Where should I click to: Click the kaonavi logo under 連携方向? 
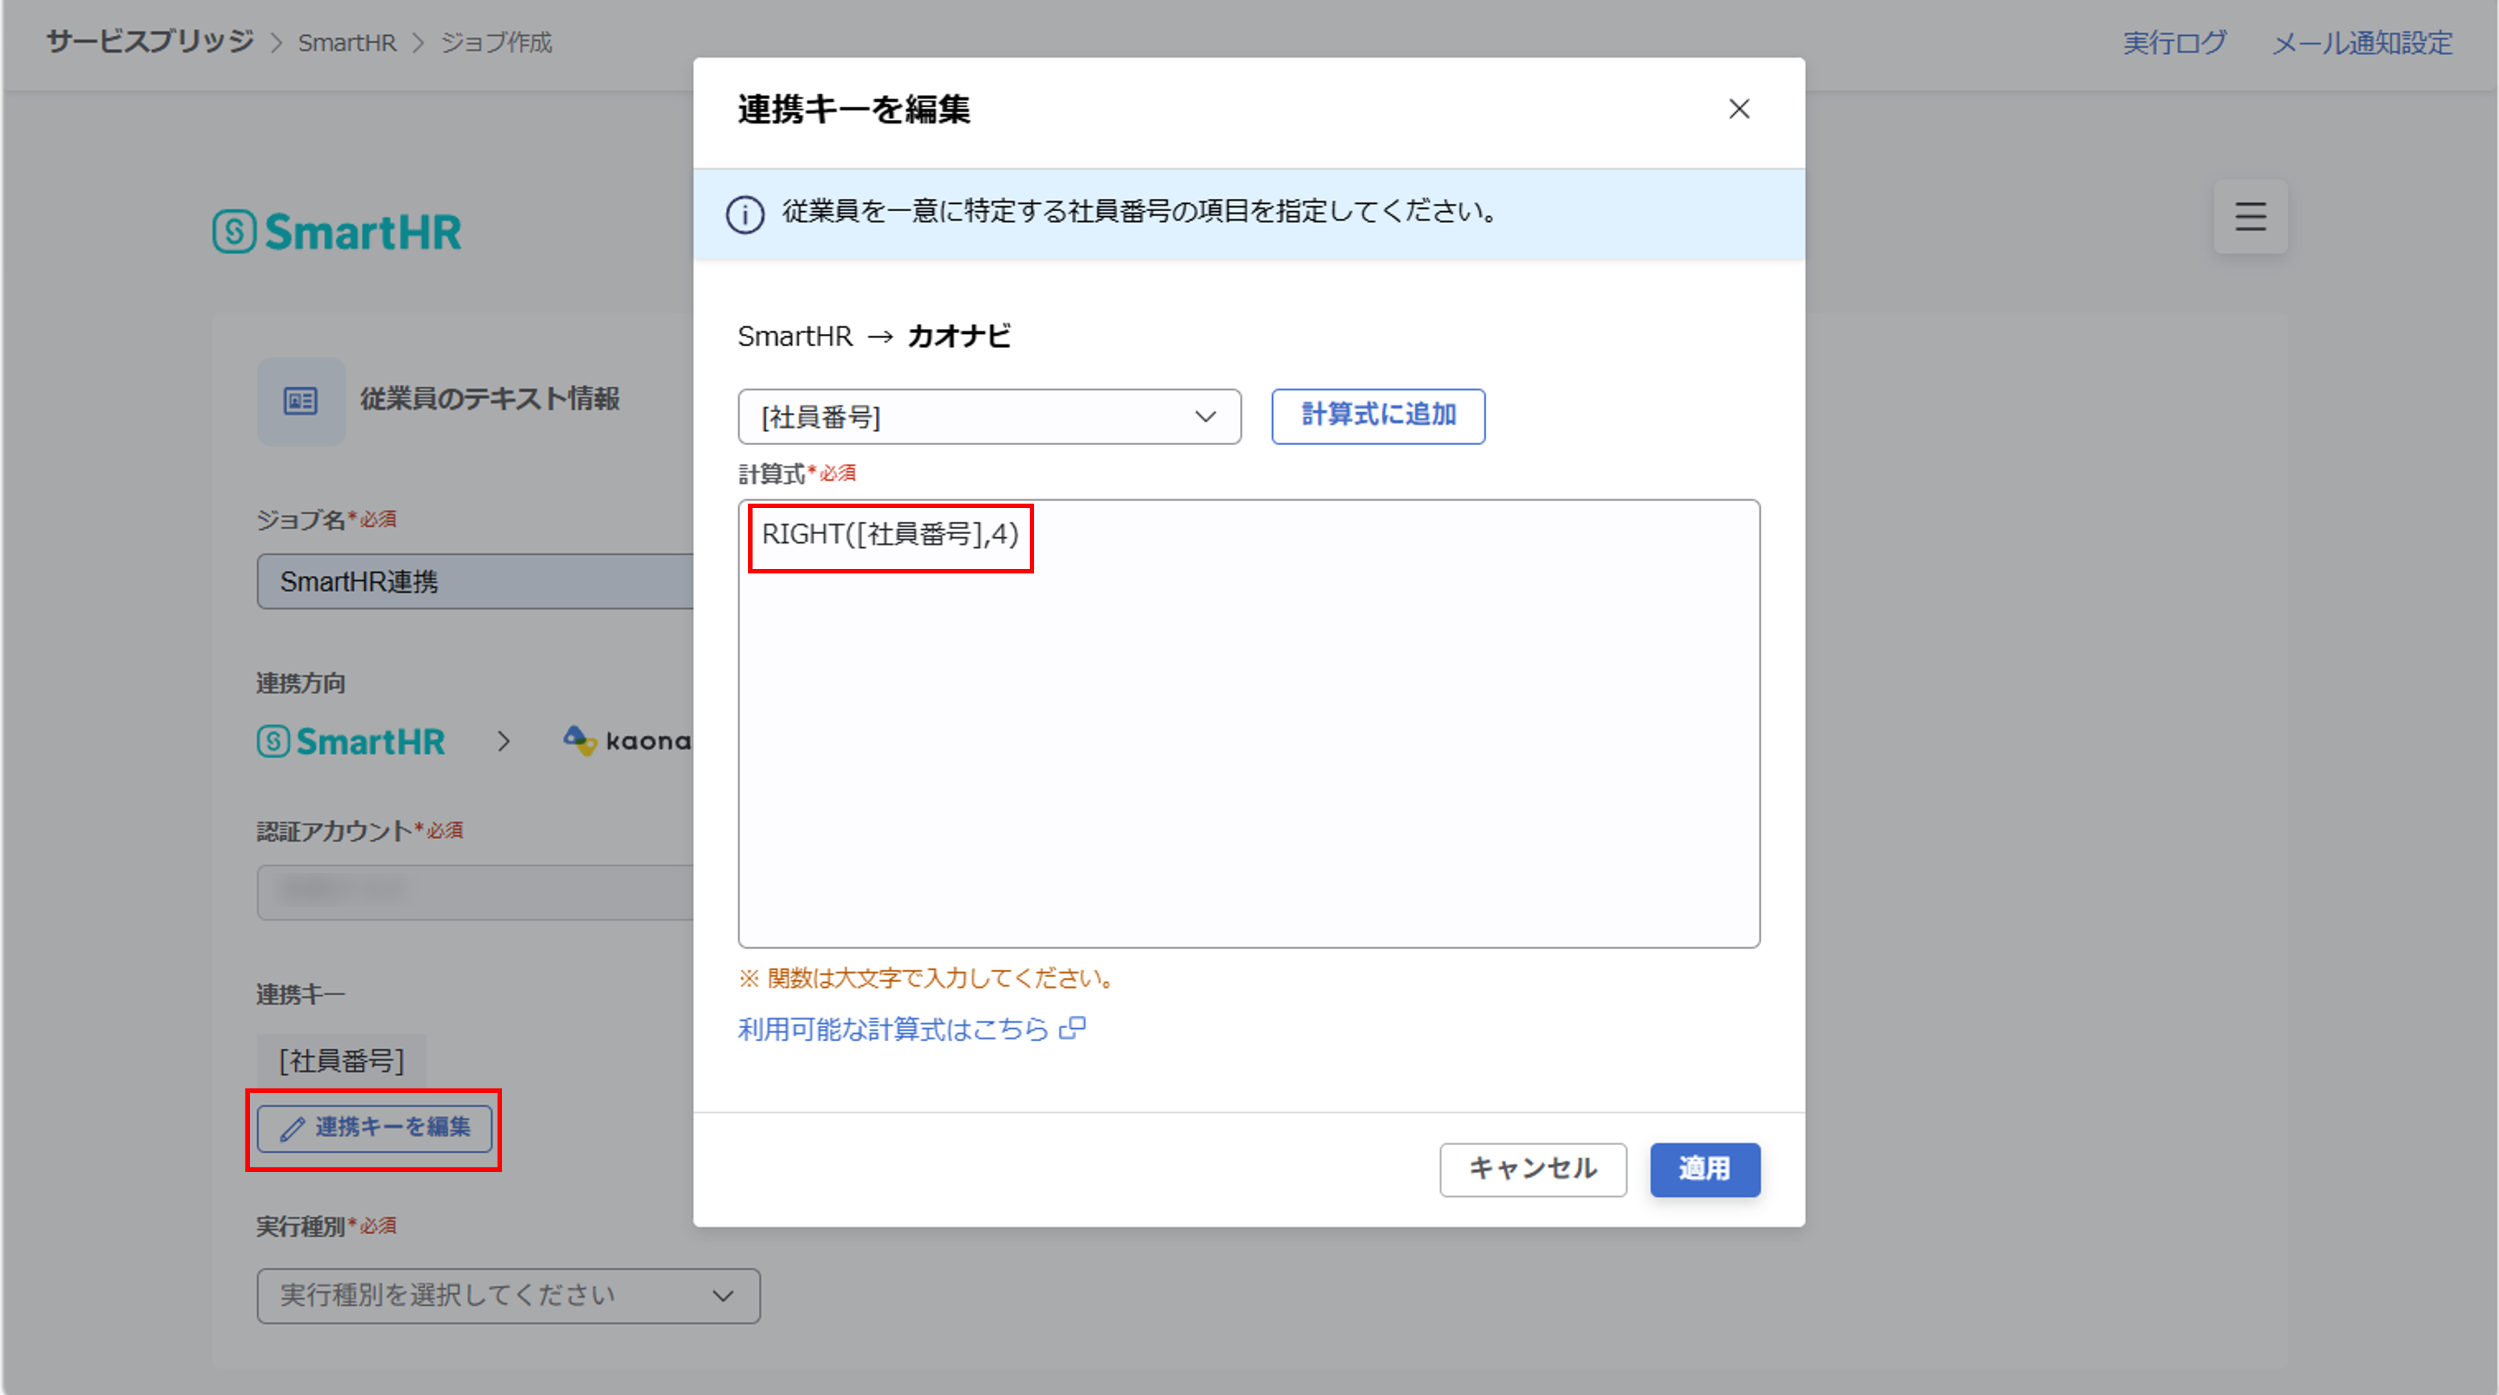(x=628, y=741)
